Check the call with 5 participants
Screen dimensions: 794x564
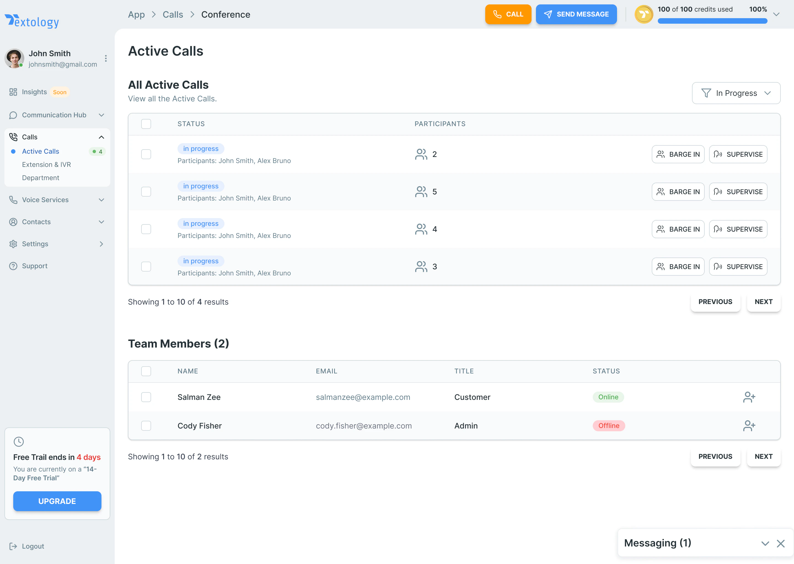pos(146,192)
